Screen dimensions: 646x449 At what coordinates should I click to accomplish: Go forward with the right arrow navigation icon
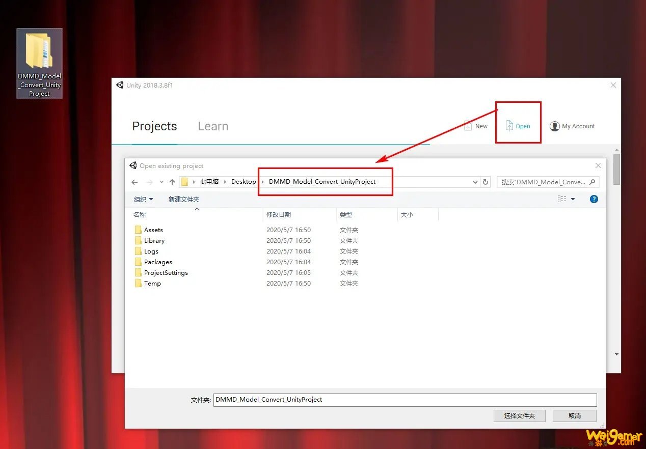[149, 182]
